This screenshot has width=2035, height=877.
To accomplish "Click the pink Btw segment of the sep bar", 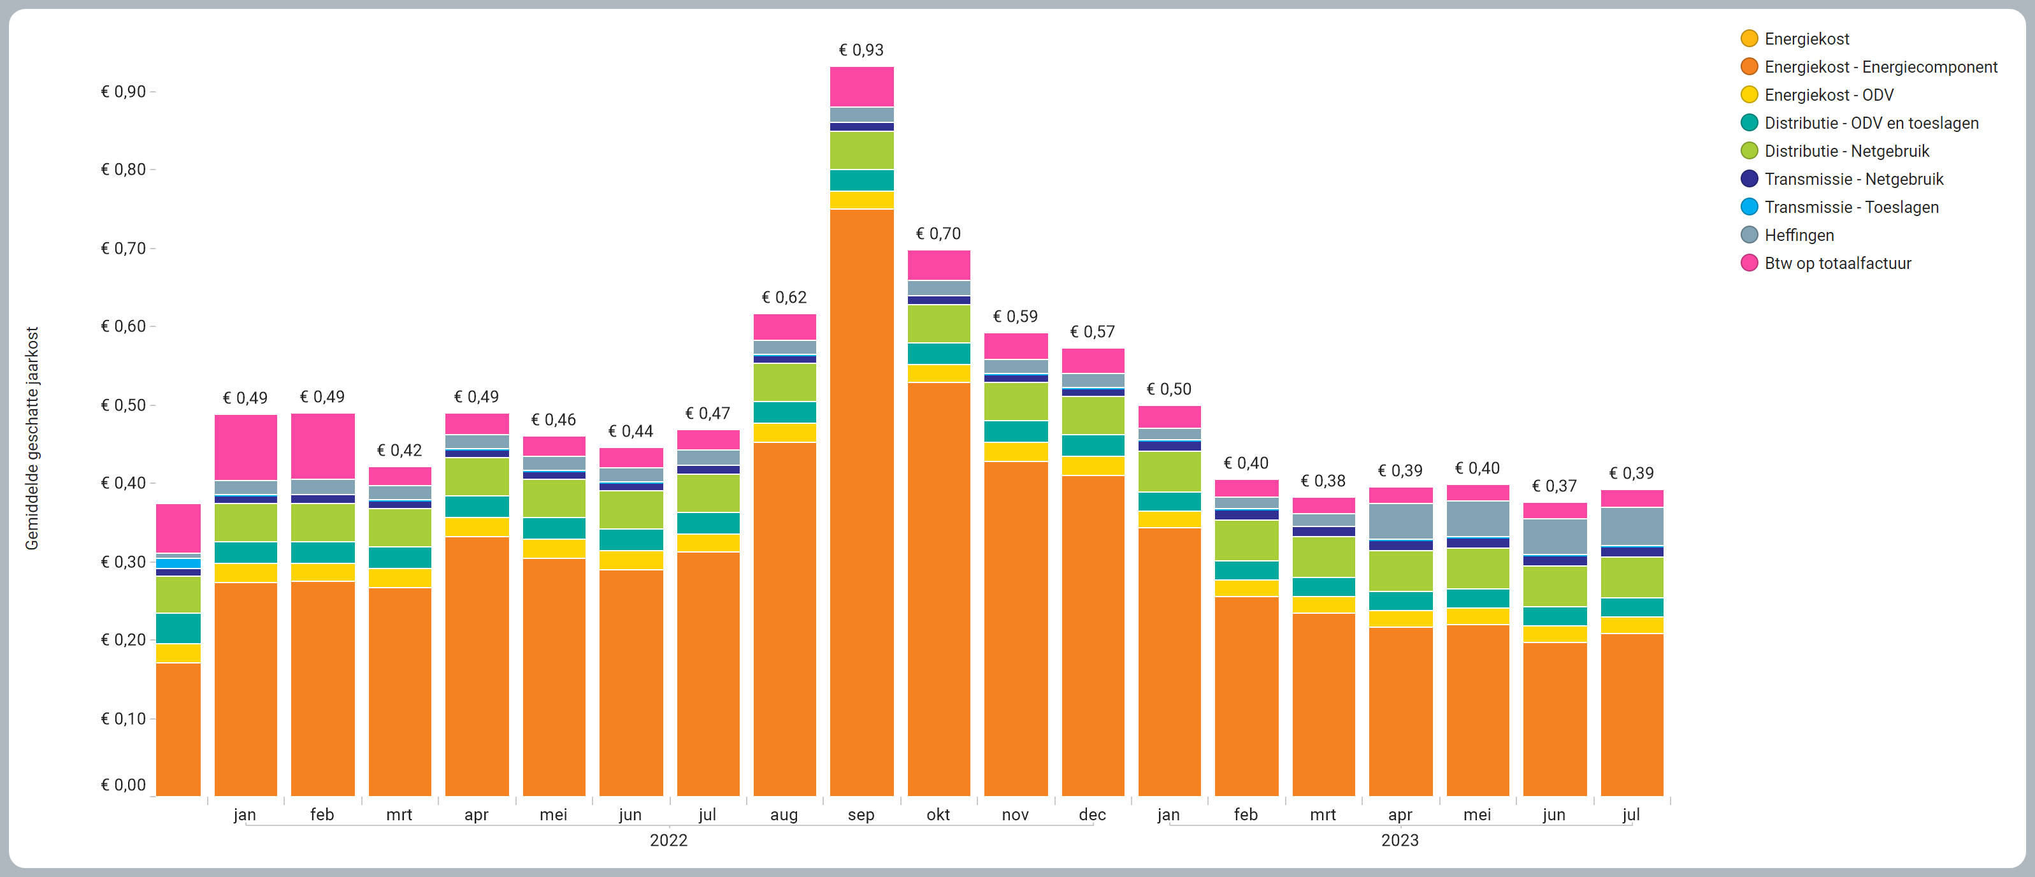I will pyautogui.click(x=861, y=87).
